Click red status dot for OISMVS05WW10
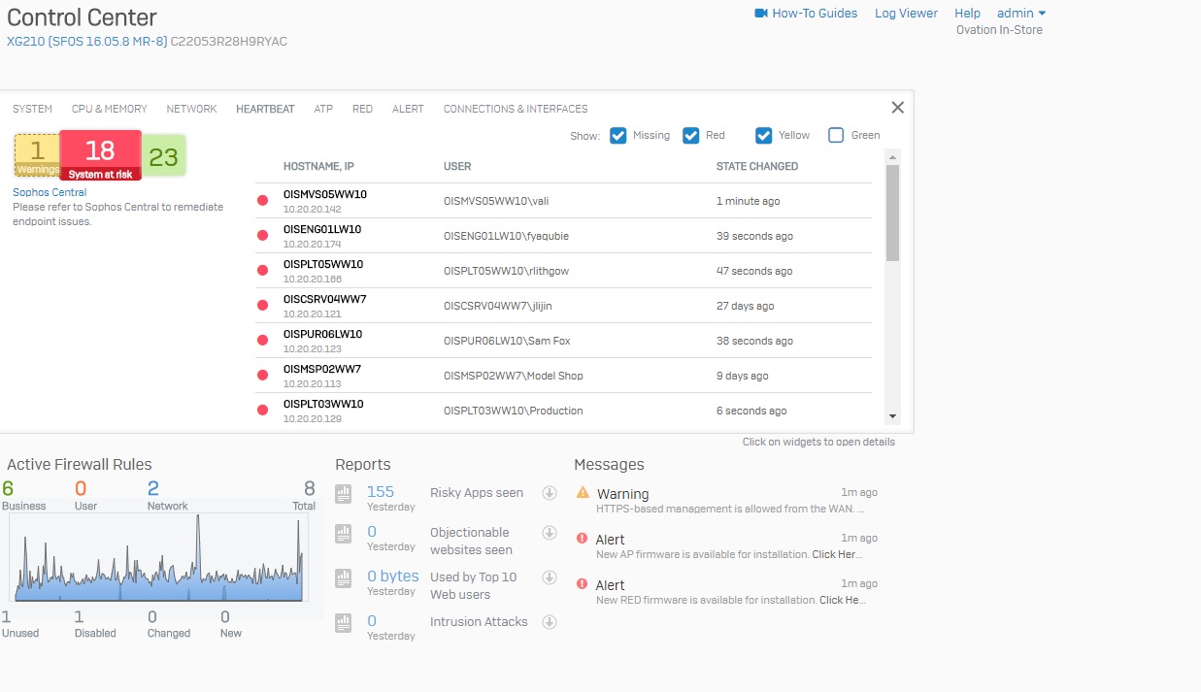 coord(262,201)
